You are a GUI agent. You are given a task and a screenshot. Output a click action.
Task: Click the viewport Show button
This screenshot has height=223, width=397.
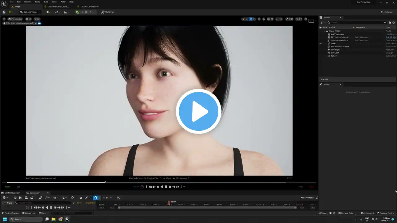[x=37, y=19]
